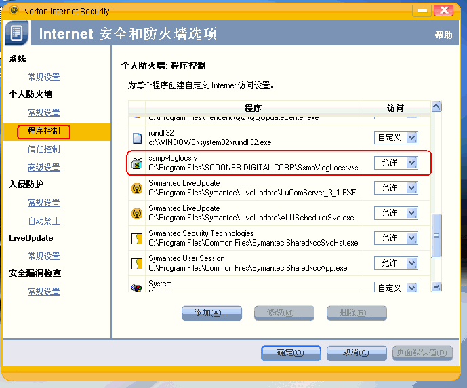Select the System row name
The width and height of the screenshot is (467, 388).
point(160,284)
